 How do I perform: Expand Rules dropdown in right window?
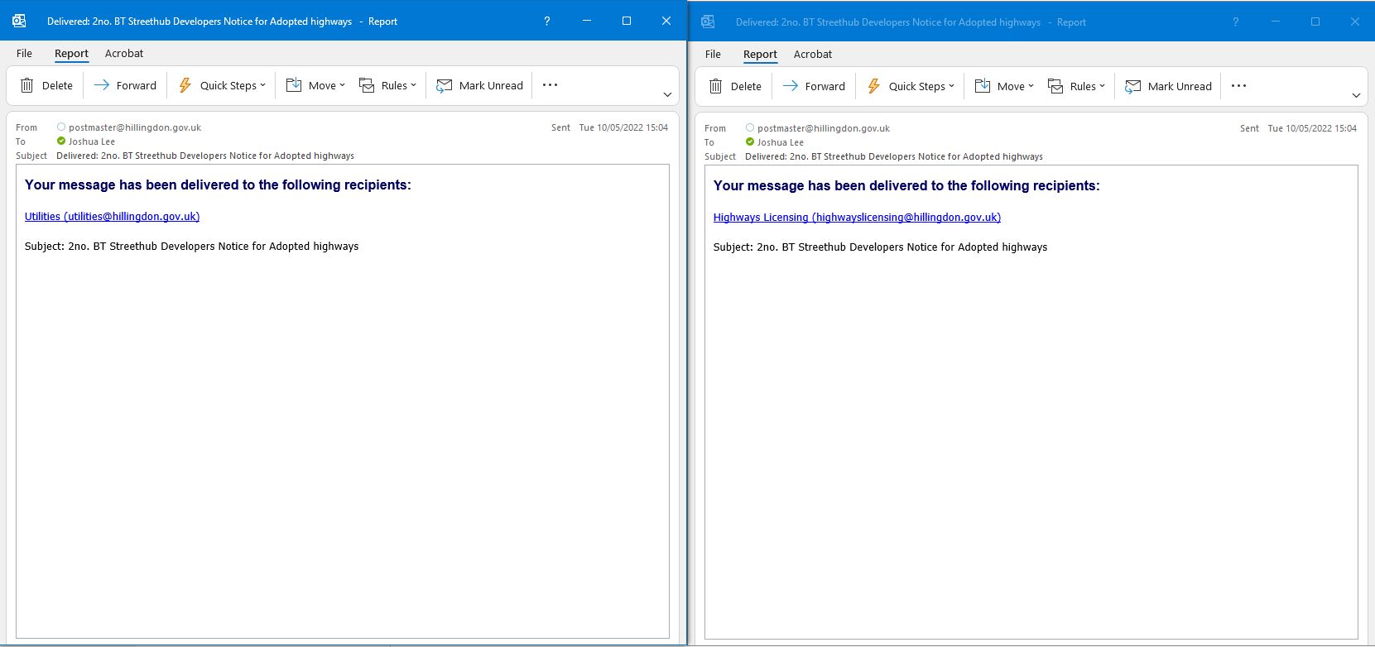[1102, 86]
